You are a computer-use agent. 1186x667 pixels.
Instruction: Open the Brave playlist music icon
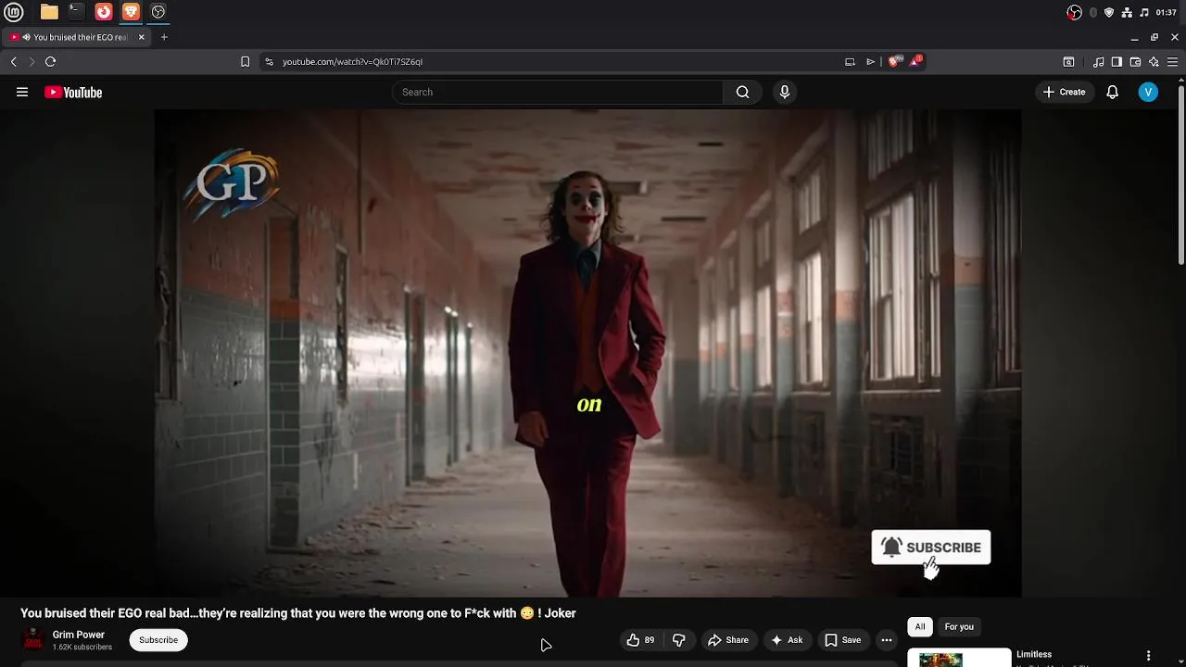point(1098,61)
